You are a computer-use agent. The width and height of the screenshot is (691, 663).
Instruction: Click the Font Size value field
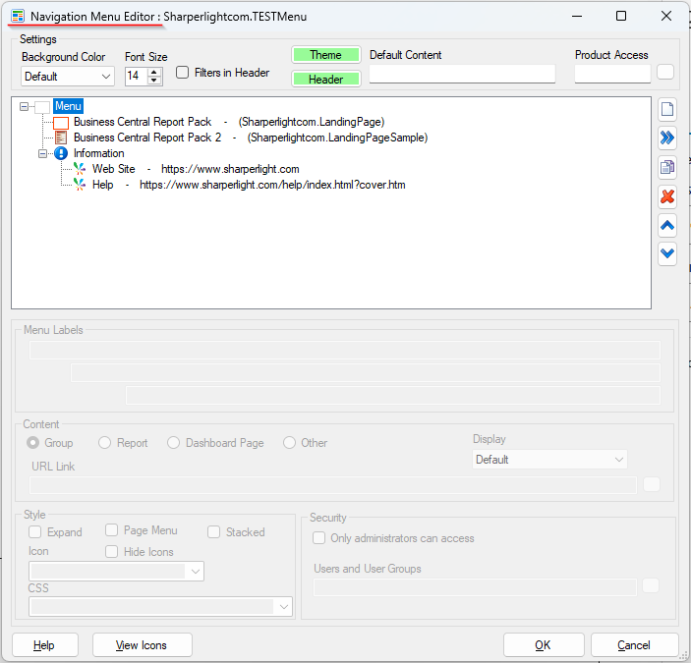(137, 77)
